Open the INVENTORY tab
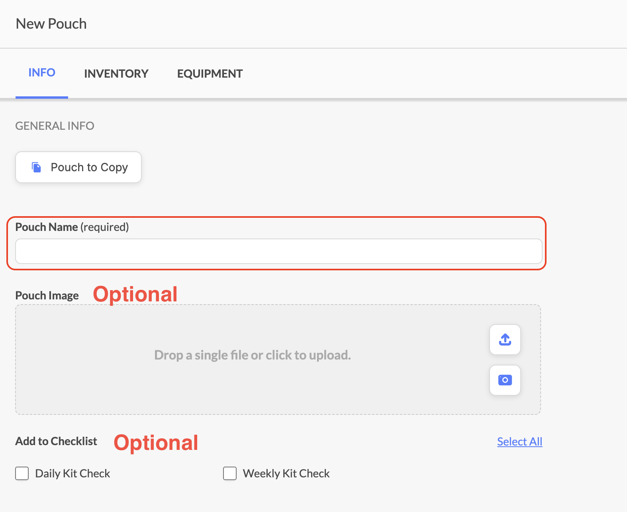The image size is (627, 512). point(116,74)
